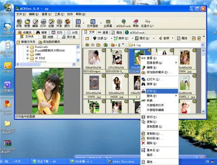Switch to the 相册 (Album) tab
The height and width of the screenshot is (165, 217).
[x=48, y=37]
